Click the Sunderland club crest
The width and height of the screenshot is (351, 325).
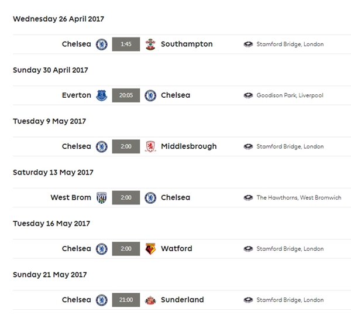pyautogui.click(x=150, y=300)
